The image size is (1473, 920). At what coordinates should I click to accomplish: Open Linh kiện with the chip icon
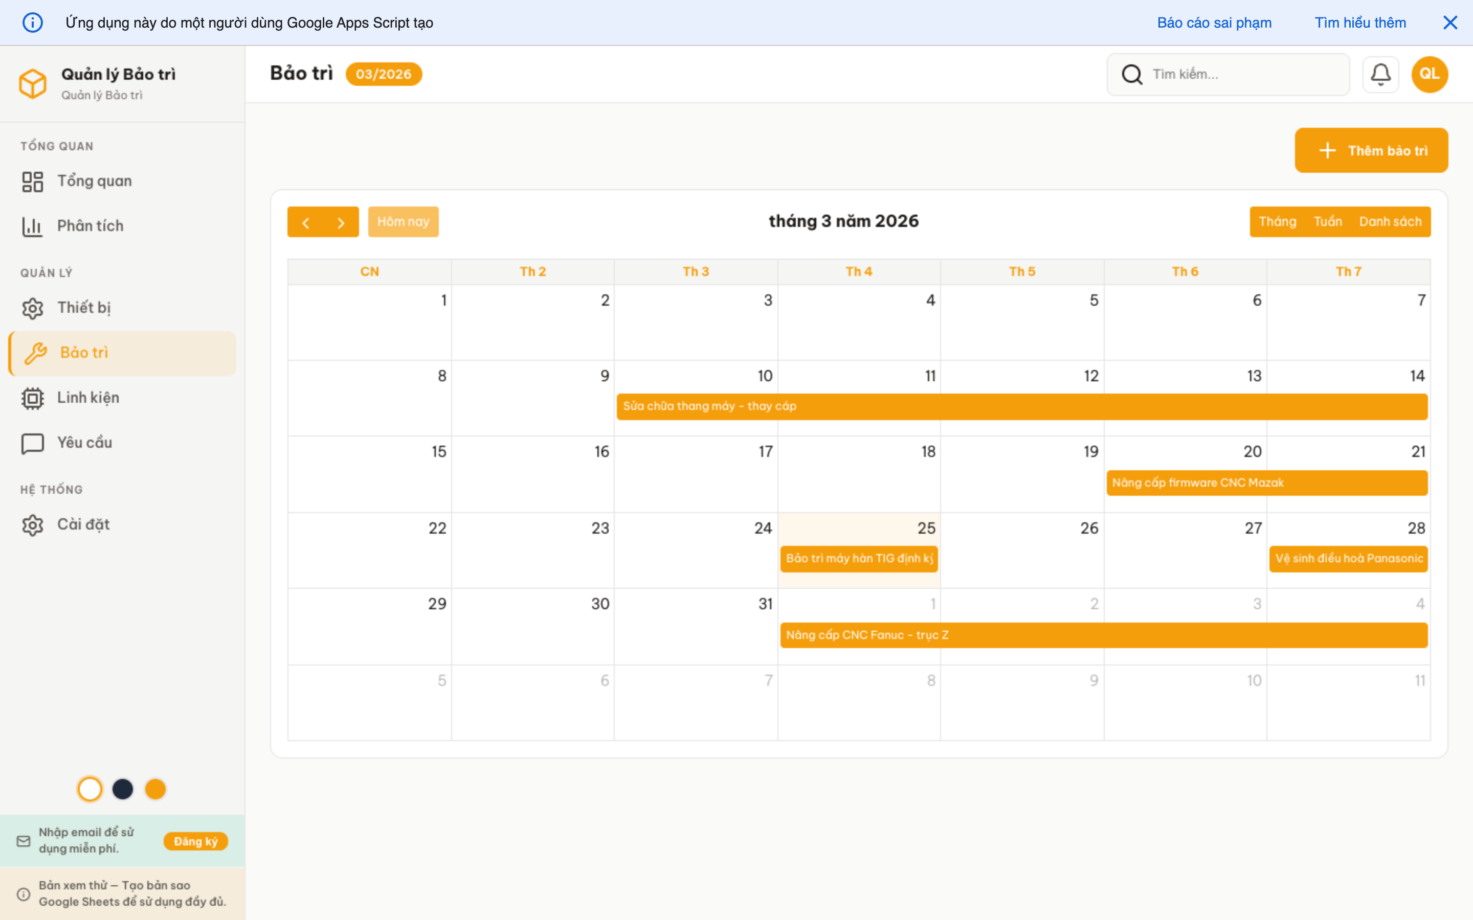[33, 397]
